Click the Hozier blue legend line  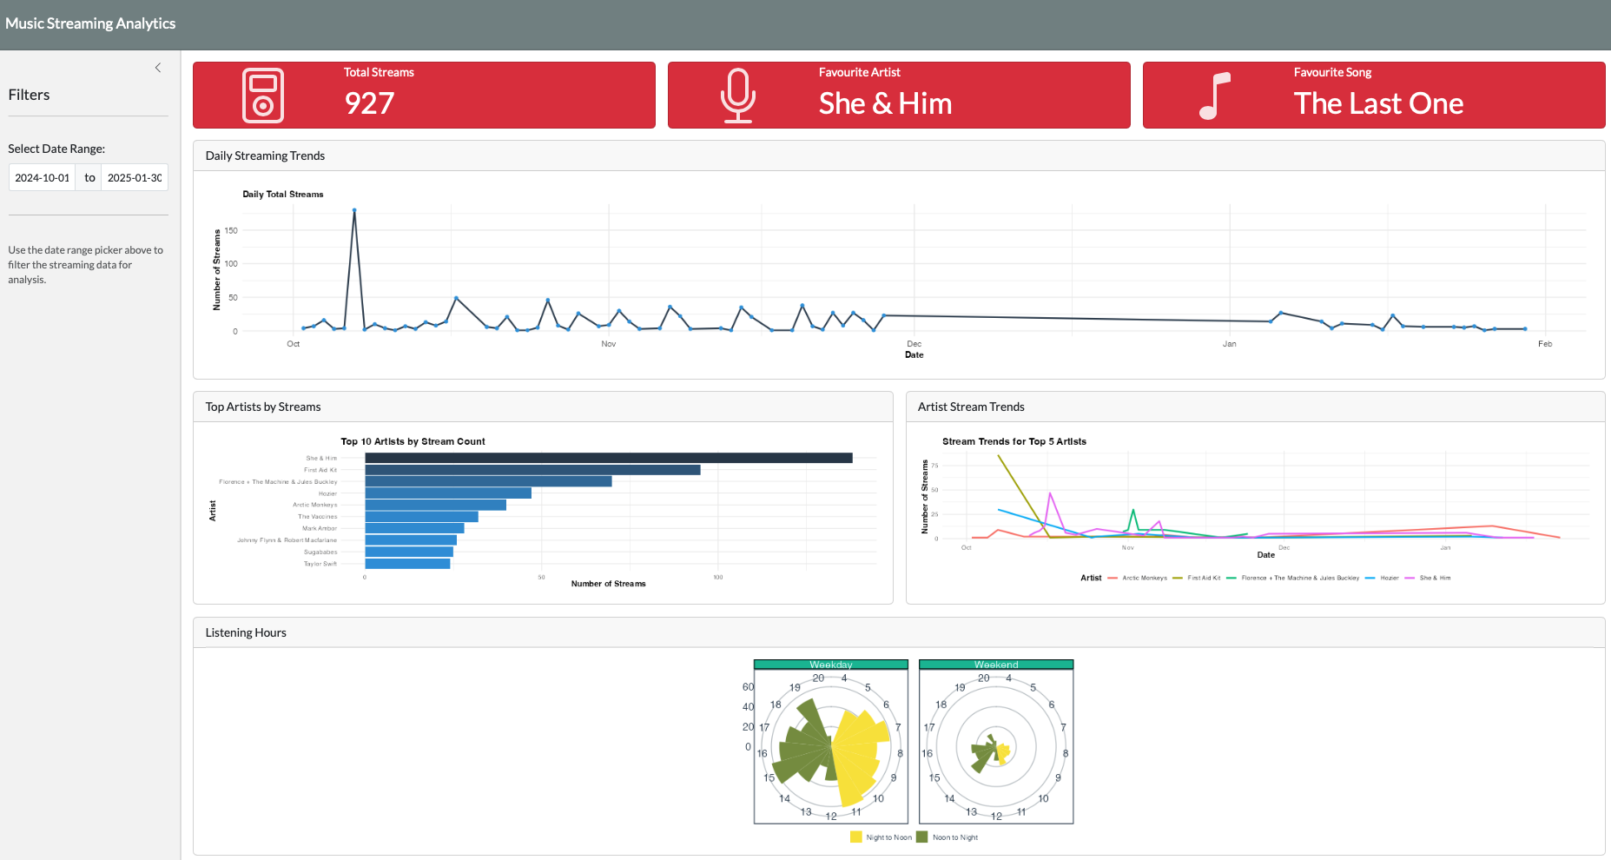(1370, 578)
